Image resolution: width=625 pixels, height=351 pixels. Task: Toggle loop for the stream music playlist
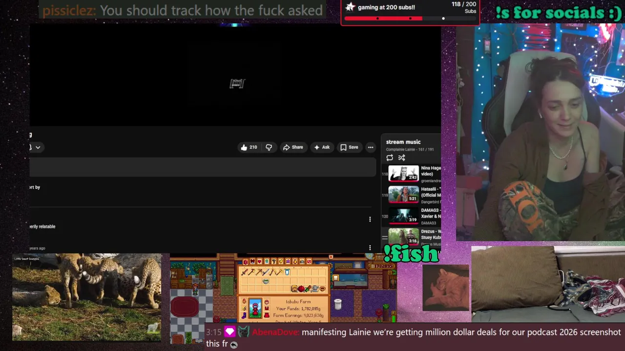click(x=390, y=158)
